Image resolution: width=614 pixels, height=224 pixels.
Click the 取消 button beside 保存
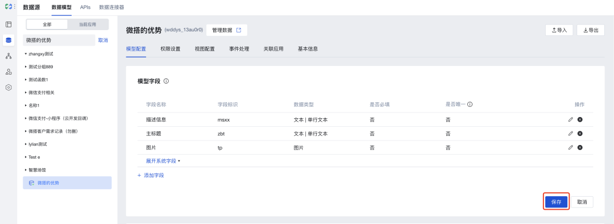pos(582,202)
